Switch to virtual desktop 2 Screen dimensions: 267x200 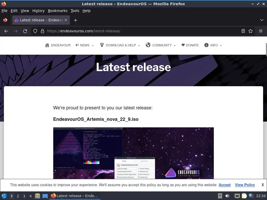18,196
